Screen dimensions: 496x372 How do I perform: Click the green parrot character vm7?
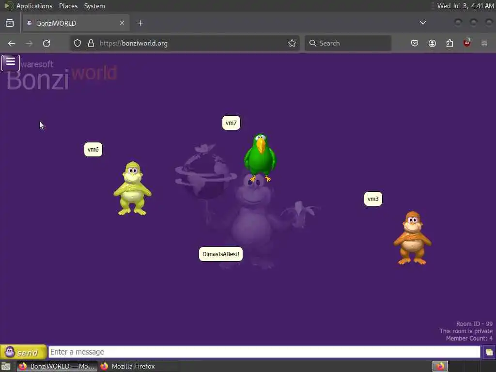[x=260, y=157]
